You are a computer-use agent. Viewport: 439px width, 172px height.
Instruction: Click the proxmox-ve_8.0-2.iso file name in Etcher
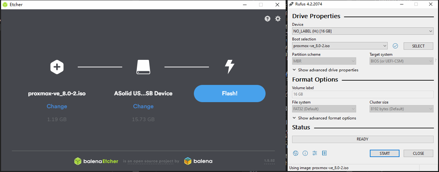(x=57, y=94)
